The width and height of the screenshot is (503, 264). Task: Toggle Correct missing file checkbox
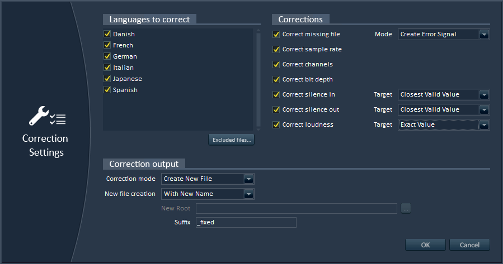tap(276, 34)
